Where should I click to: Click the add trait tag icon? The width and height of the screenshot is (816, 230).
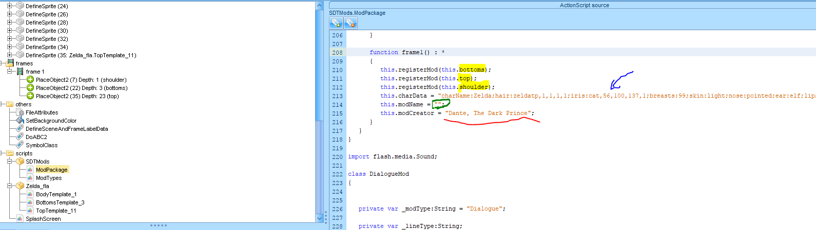tap(336, 23)
